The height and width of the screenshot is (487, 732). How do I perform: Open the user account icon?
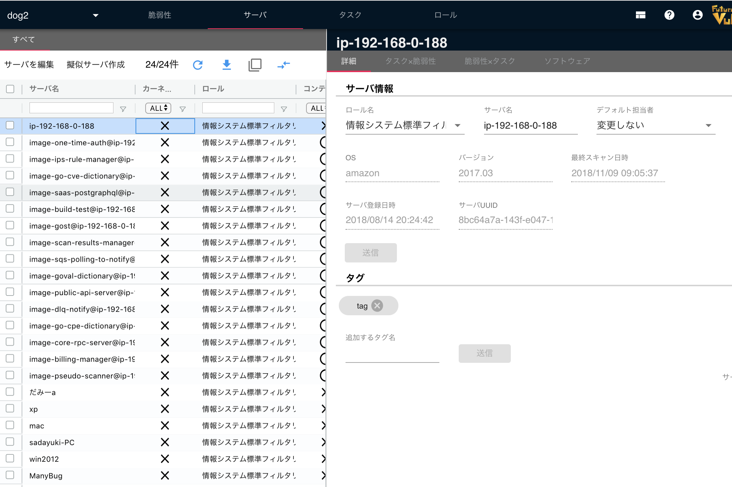pyautogui.click(x=697, y=15)
